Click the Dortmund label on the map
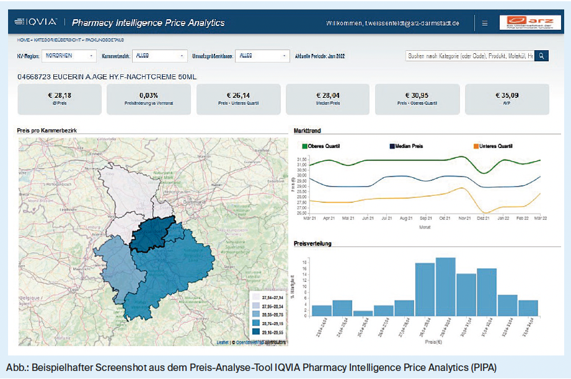571x379 pixels. pos(194,201)
